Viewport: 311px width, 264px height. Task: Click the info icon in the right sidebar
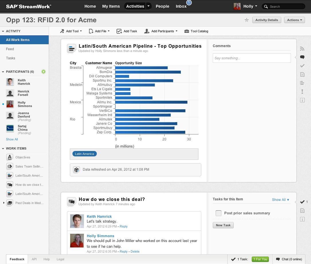302,100
